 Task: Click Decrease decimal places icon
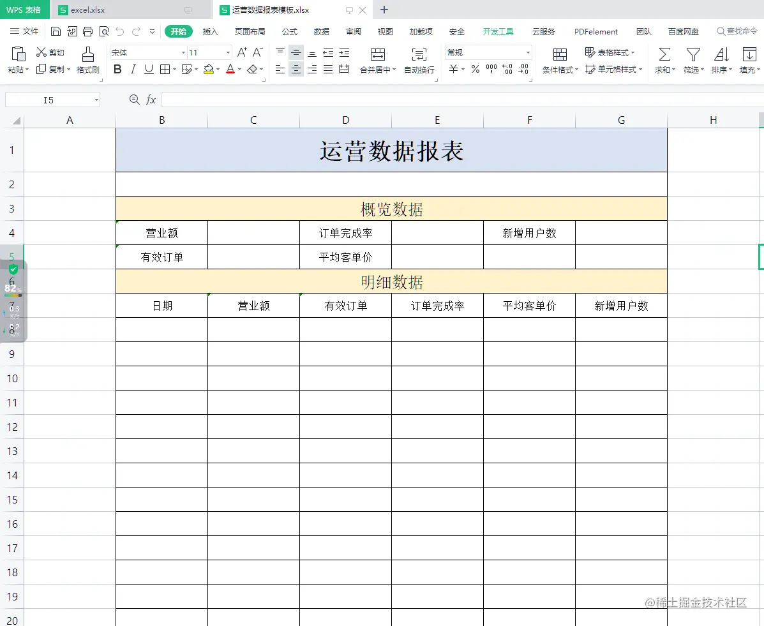pyautogui.click(x=523, y=69)
